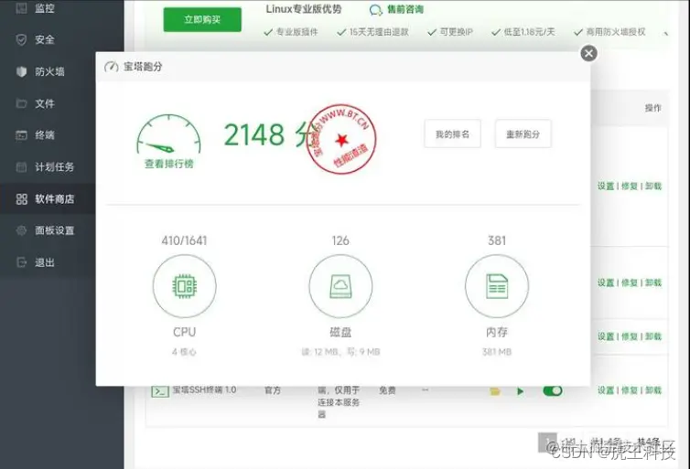Screen dimensions: 690x469
Task: Click the 381 memory score value
Action: point(497,240)
